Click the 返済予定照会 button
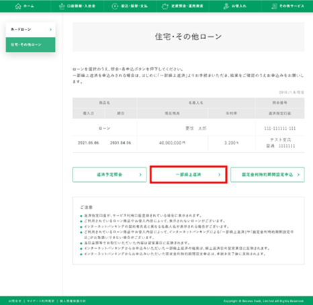The width and height of the screenshot is (313, 305). (x=109, y=175)
